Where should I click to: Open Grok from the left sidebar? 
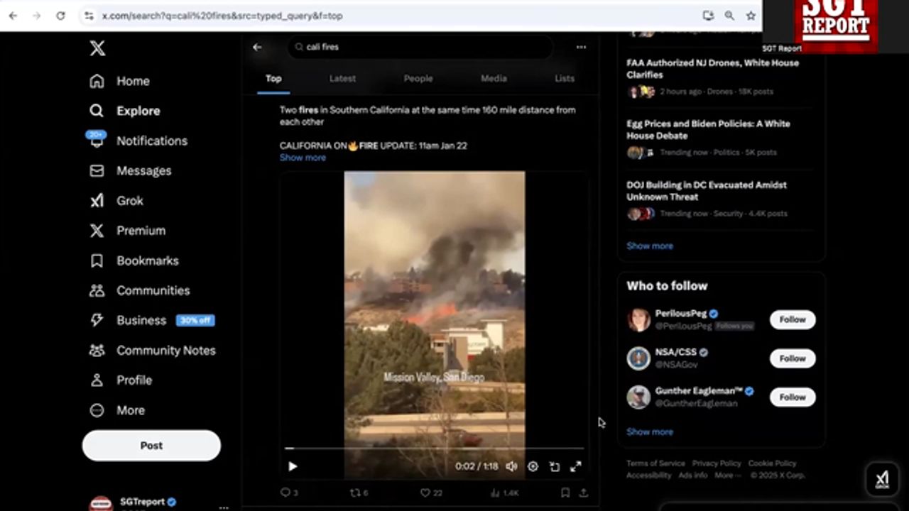129,201
